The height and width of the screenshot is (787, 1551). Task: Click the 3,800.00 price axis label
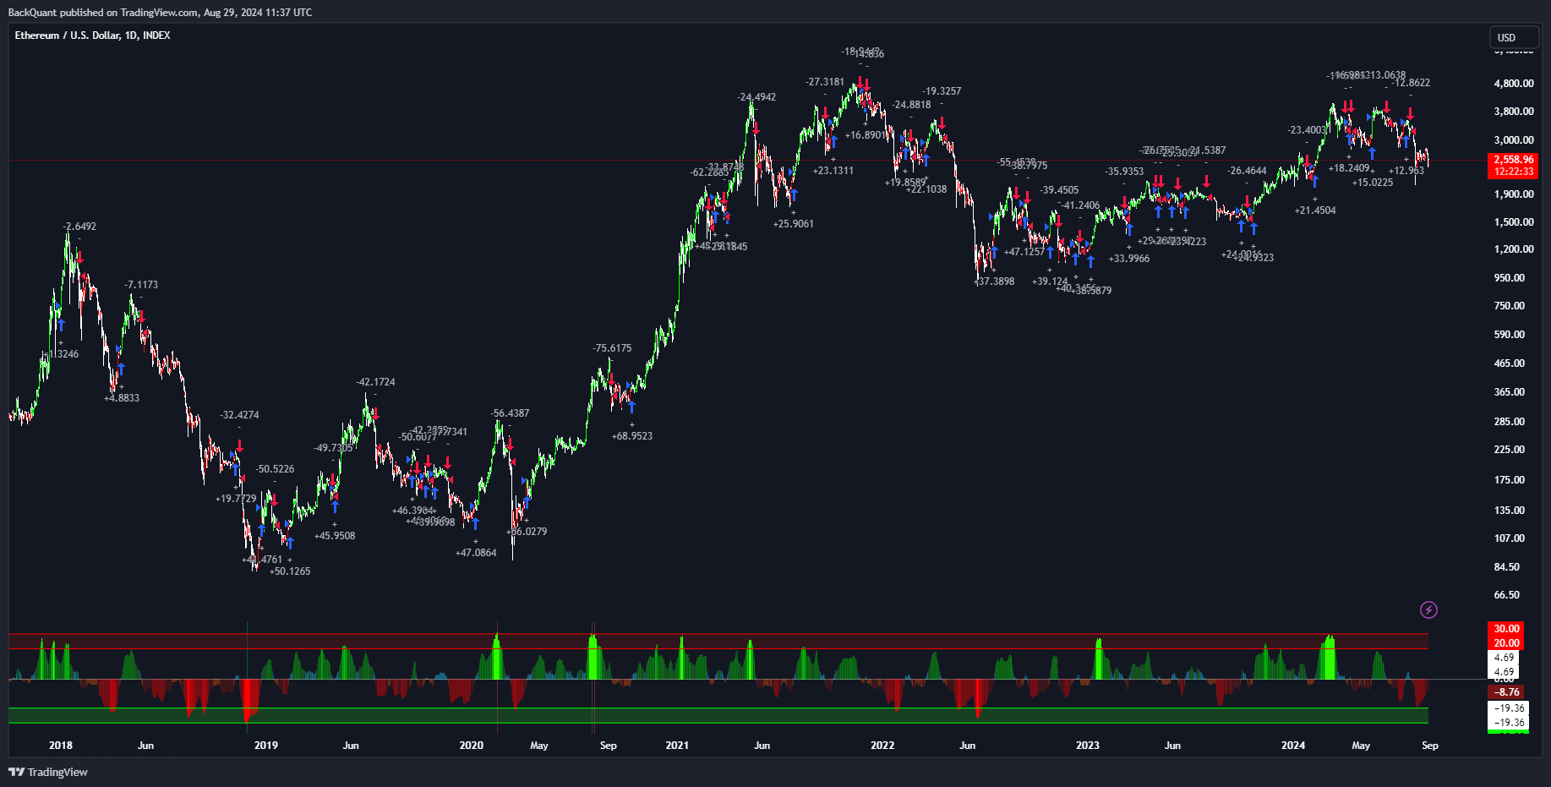click(x=1514, y=112)
